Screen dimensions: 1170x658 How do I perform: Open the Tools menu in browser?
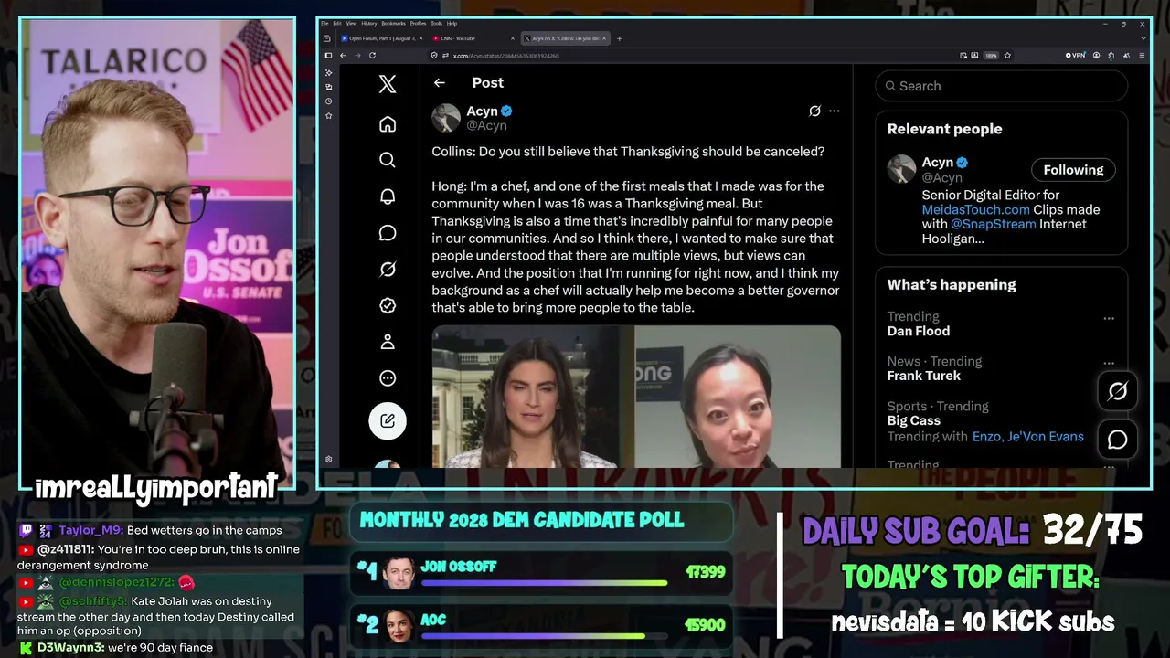point(437,23)
